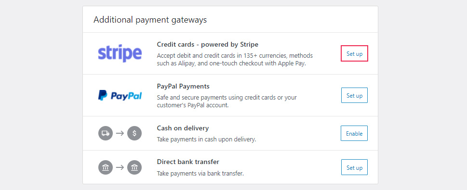Click the left bank building icon
The image size is (467, 190).
[106, 167]
